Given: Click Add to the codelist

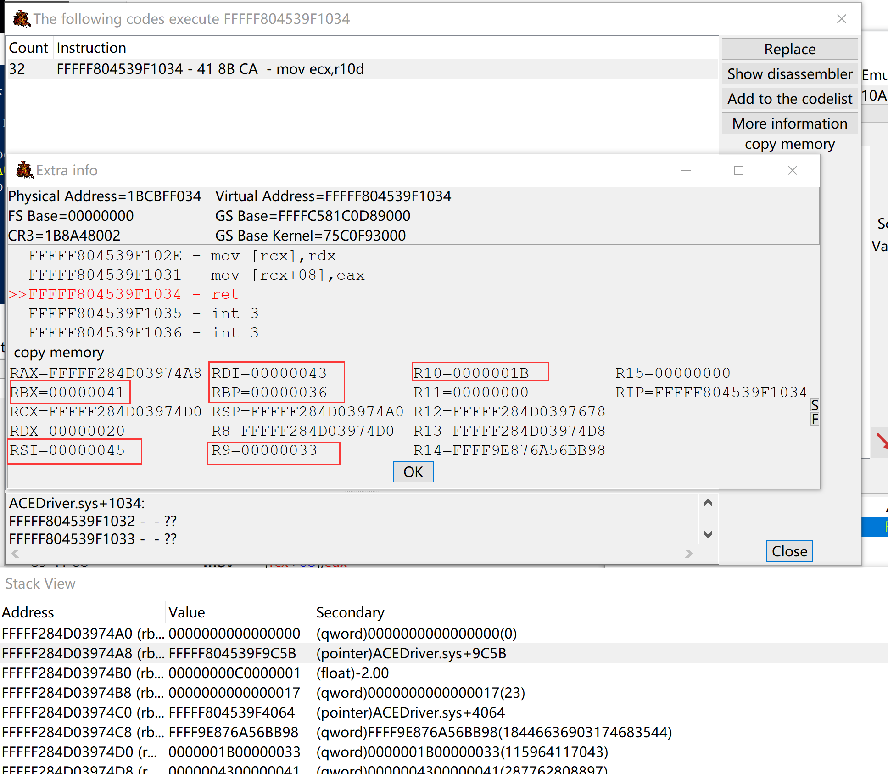Looking at the screenshot, I should click(789, 99).
